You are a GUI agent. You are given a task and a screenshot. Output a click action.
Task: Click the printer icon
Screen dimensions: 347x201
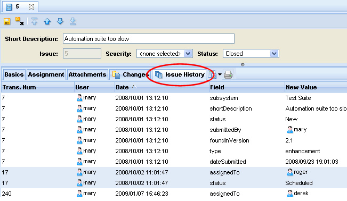pyautogui.click(x=228, y=74)
